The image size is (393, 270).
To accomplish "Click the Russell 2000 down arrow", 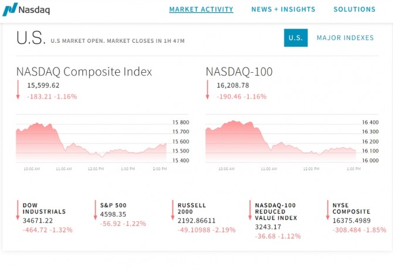I will pyautogui.click(x=172, y=210).
